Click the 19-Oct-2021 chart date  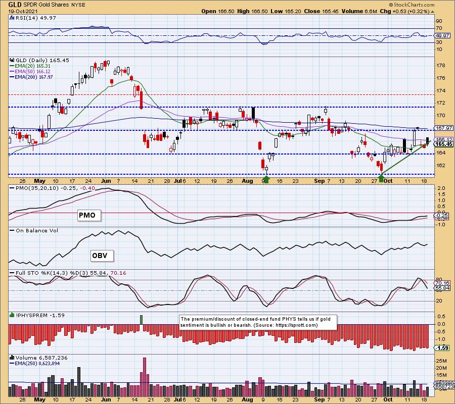point(23,11)
